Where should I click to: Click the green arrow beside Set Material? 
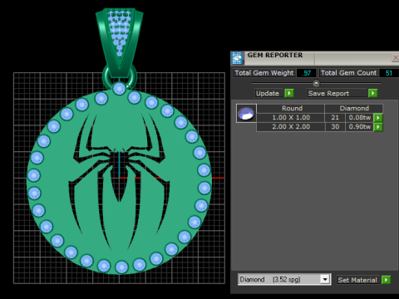[386, 280]
